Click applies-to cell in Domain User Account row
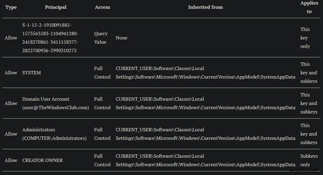The width and height of the screenshot is (323, 175). pos(309,103)
